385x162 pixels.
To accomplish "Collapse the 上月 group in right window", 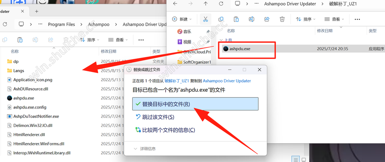I will (x=221, y=40).
